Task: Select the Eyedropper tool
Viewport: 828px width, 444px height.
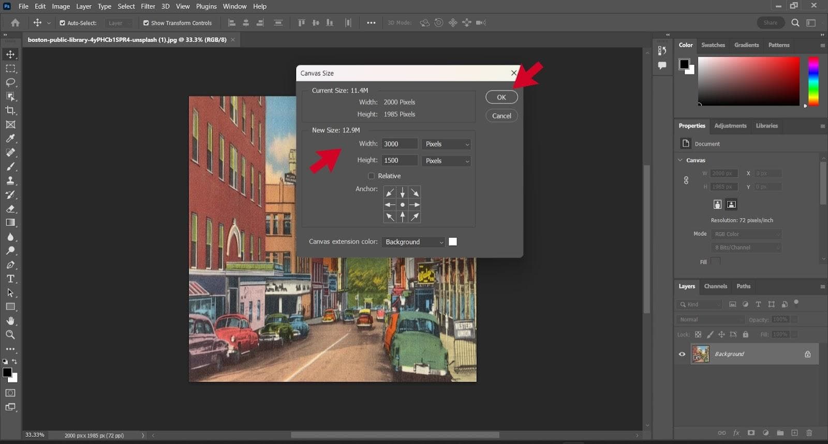Action: (10, 139)
